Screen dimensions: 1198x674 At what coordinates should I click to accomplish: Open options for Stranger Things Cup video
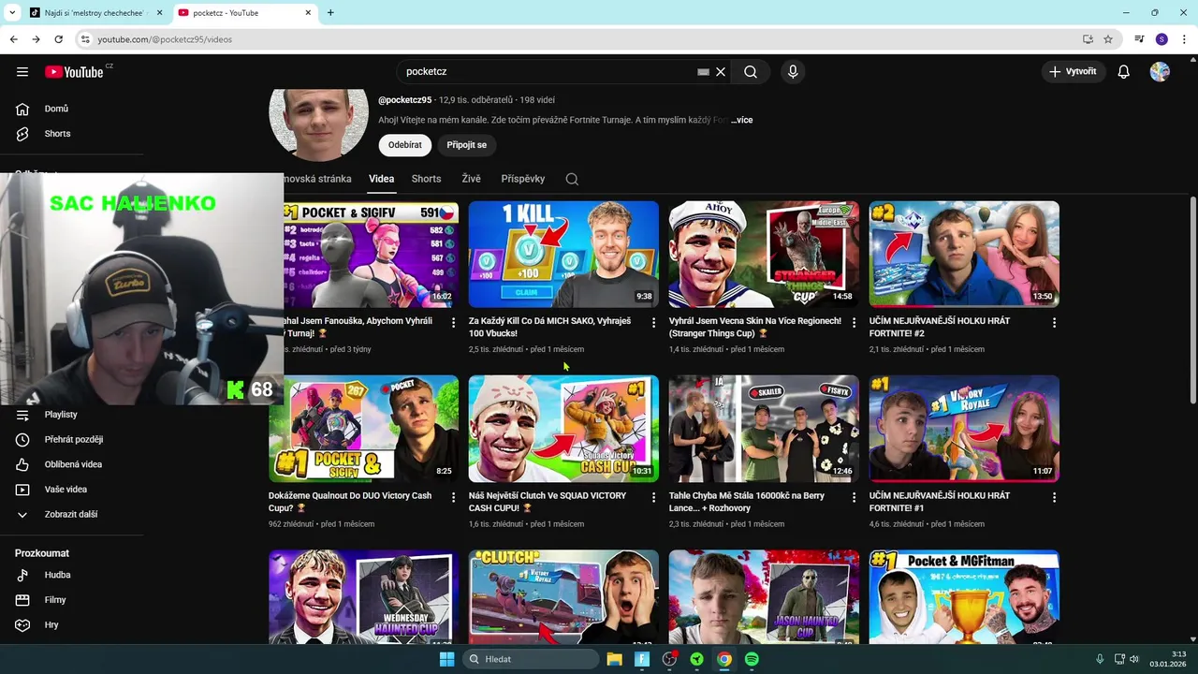tap(854, 323)
